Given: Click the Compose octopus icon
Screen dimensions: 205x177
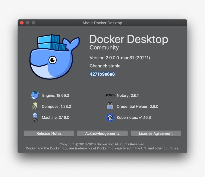Looking at the screenshot, I should pos(35,106).
